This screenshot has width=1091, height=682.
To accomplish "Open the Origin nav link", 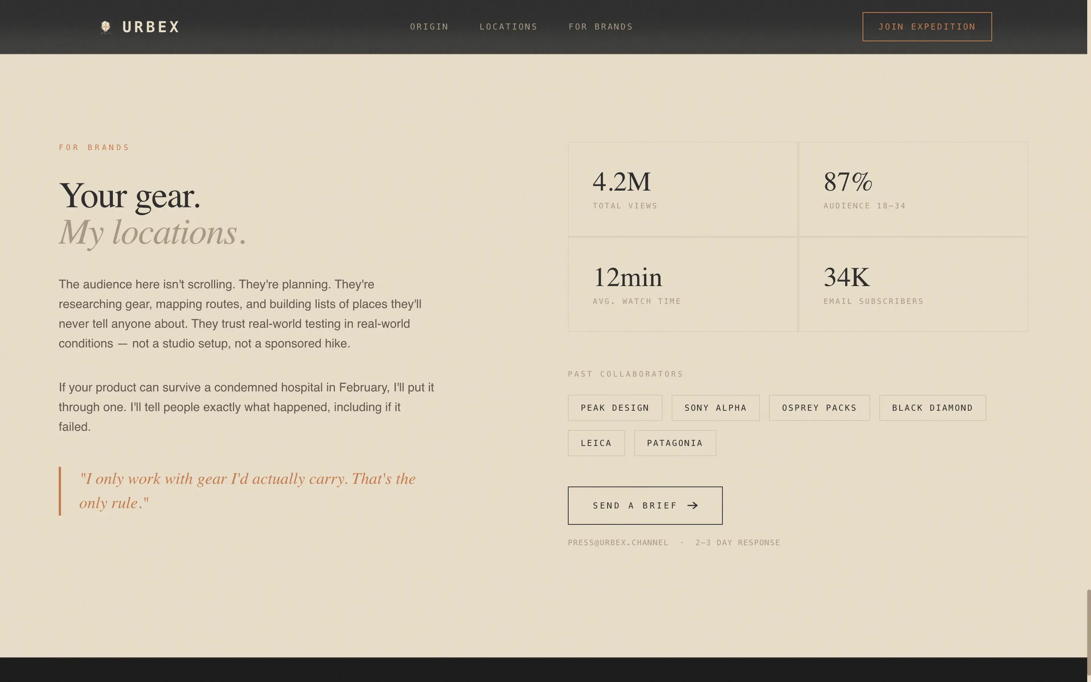I will (429, 27).
